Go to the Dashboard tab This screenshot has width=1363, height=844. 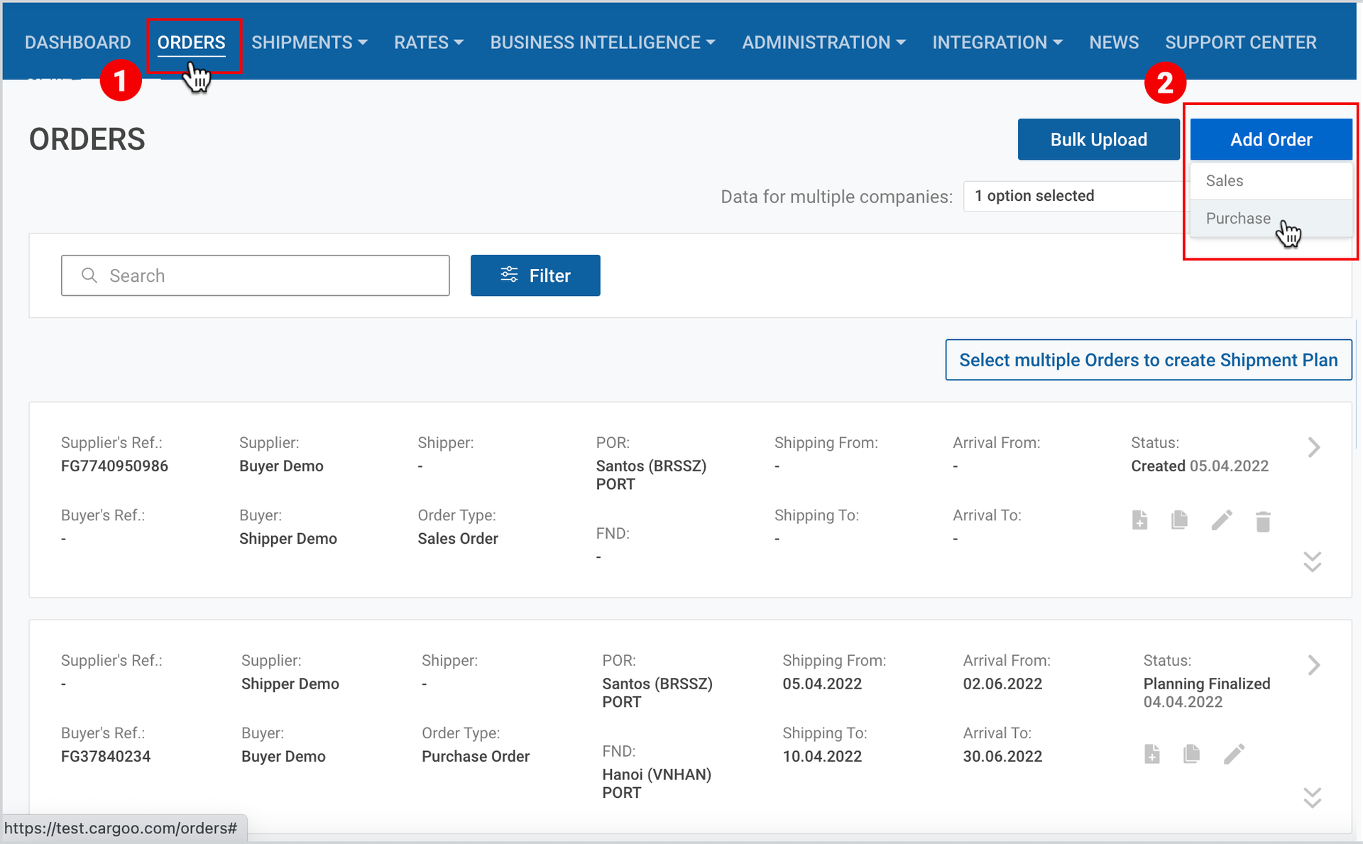click(78, 43)
